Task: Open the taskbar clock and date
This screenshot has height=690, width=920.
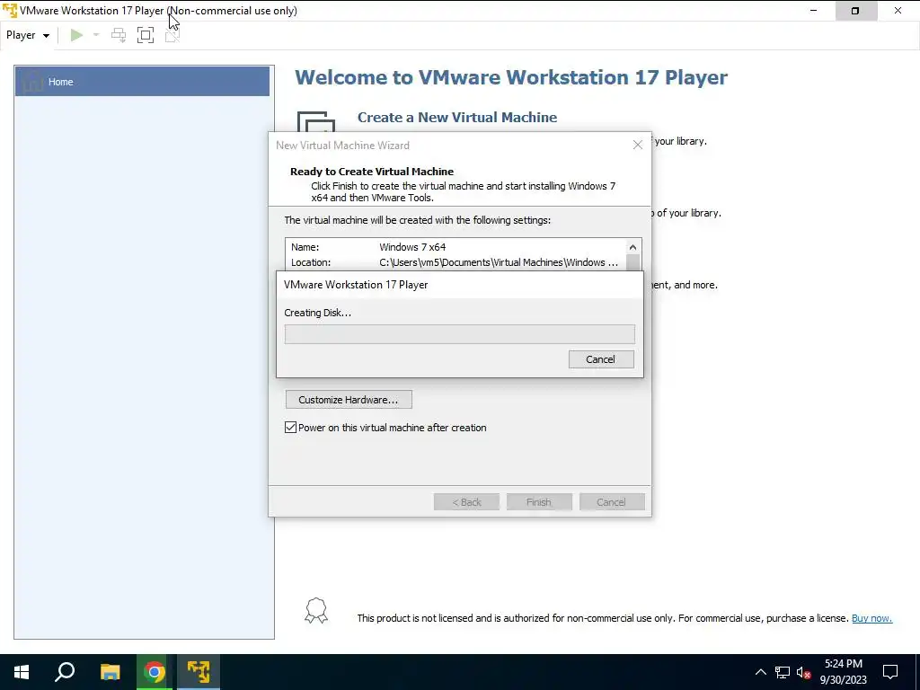Action: coord(843,672)
